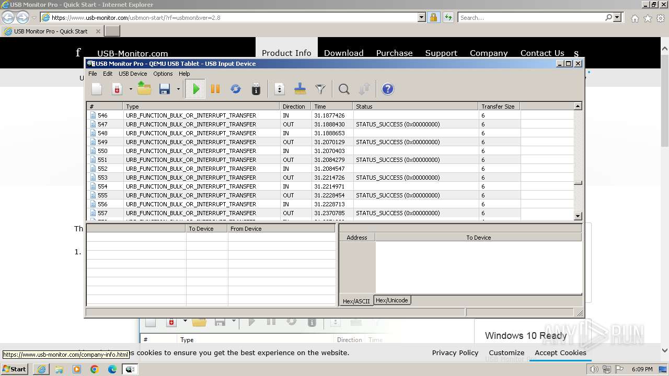This screenshot has height=376, width=669.
Task: Open IE favorites star icon
Action: [x=648, y=18]
